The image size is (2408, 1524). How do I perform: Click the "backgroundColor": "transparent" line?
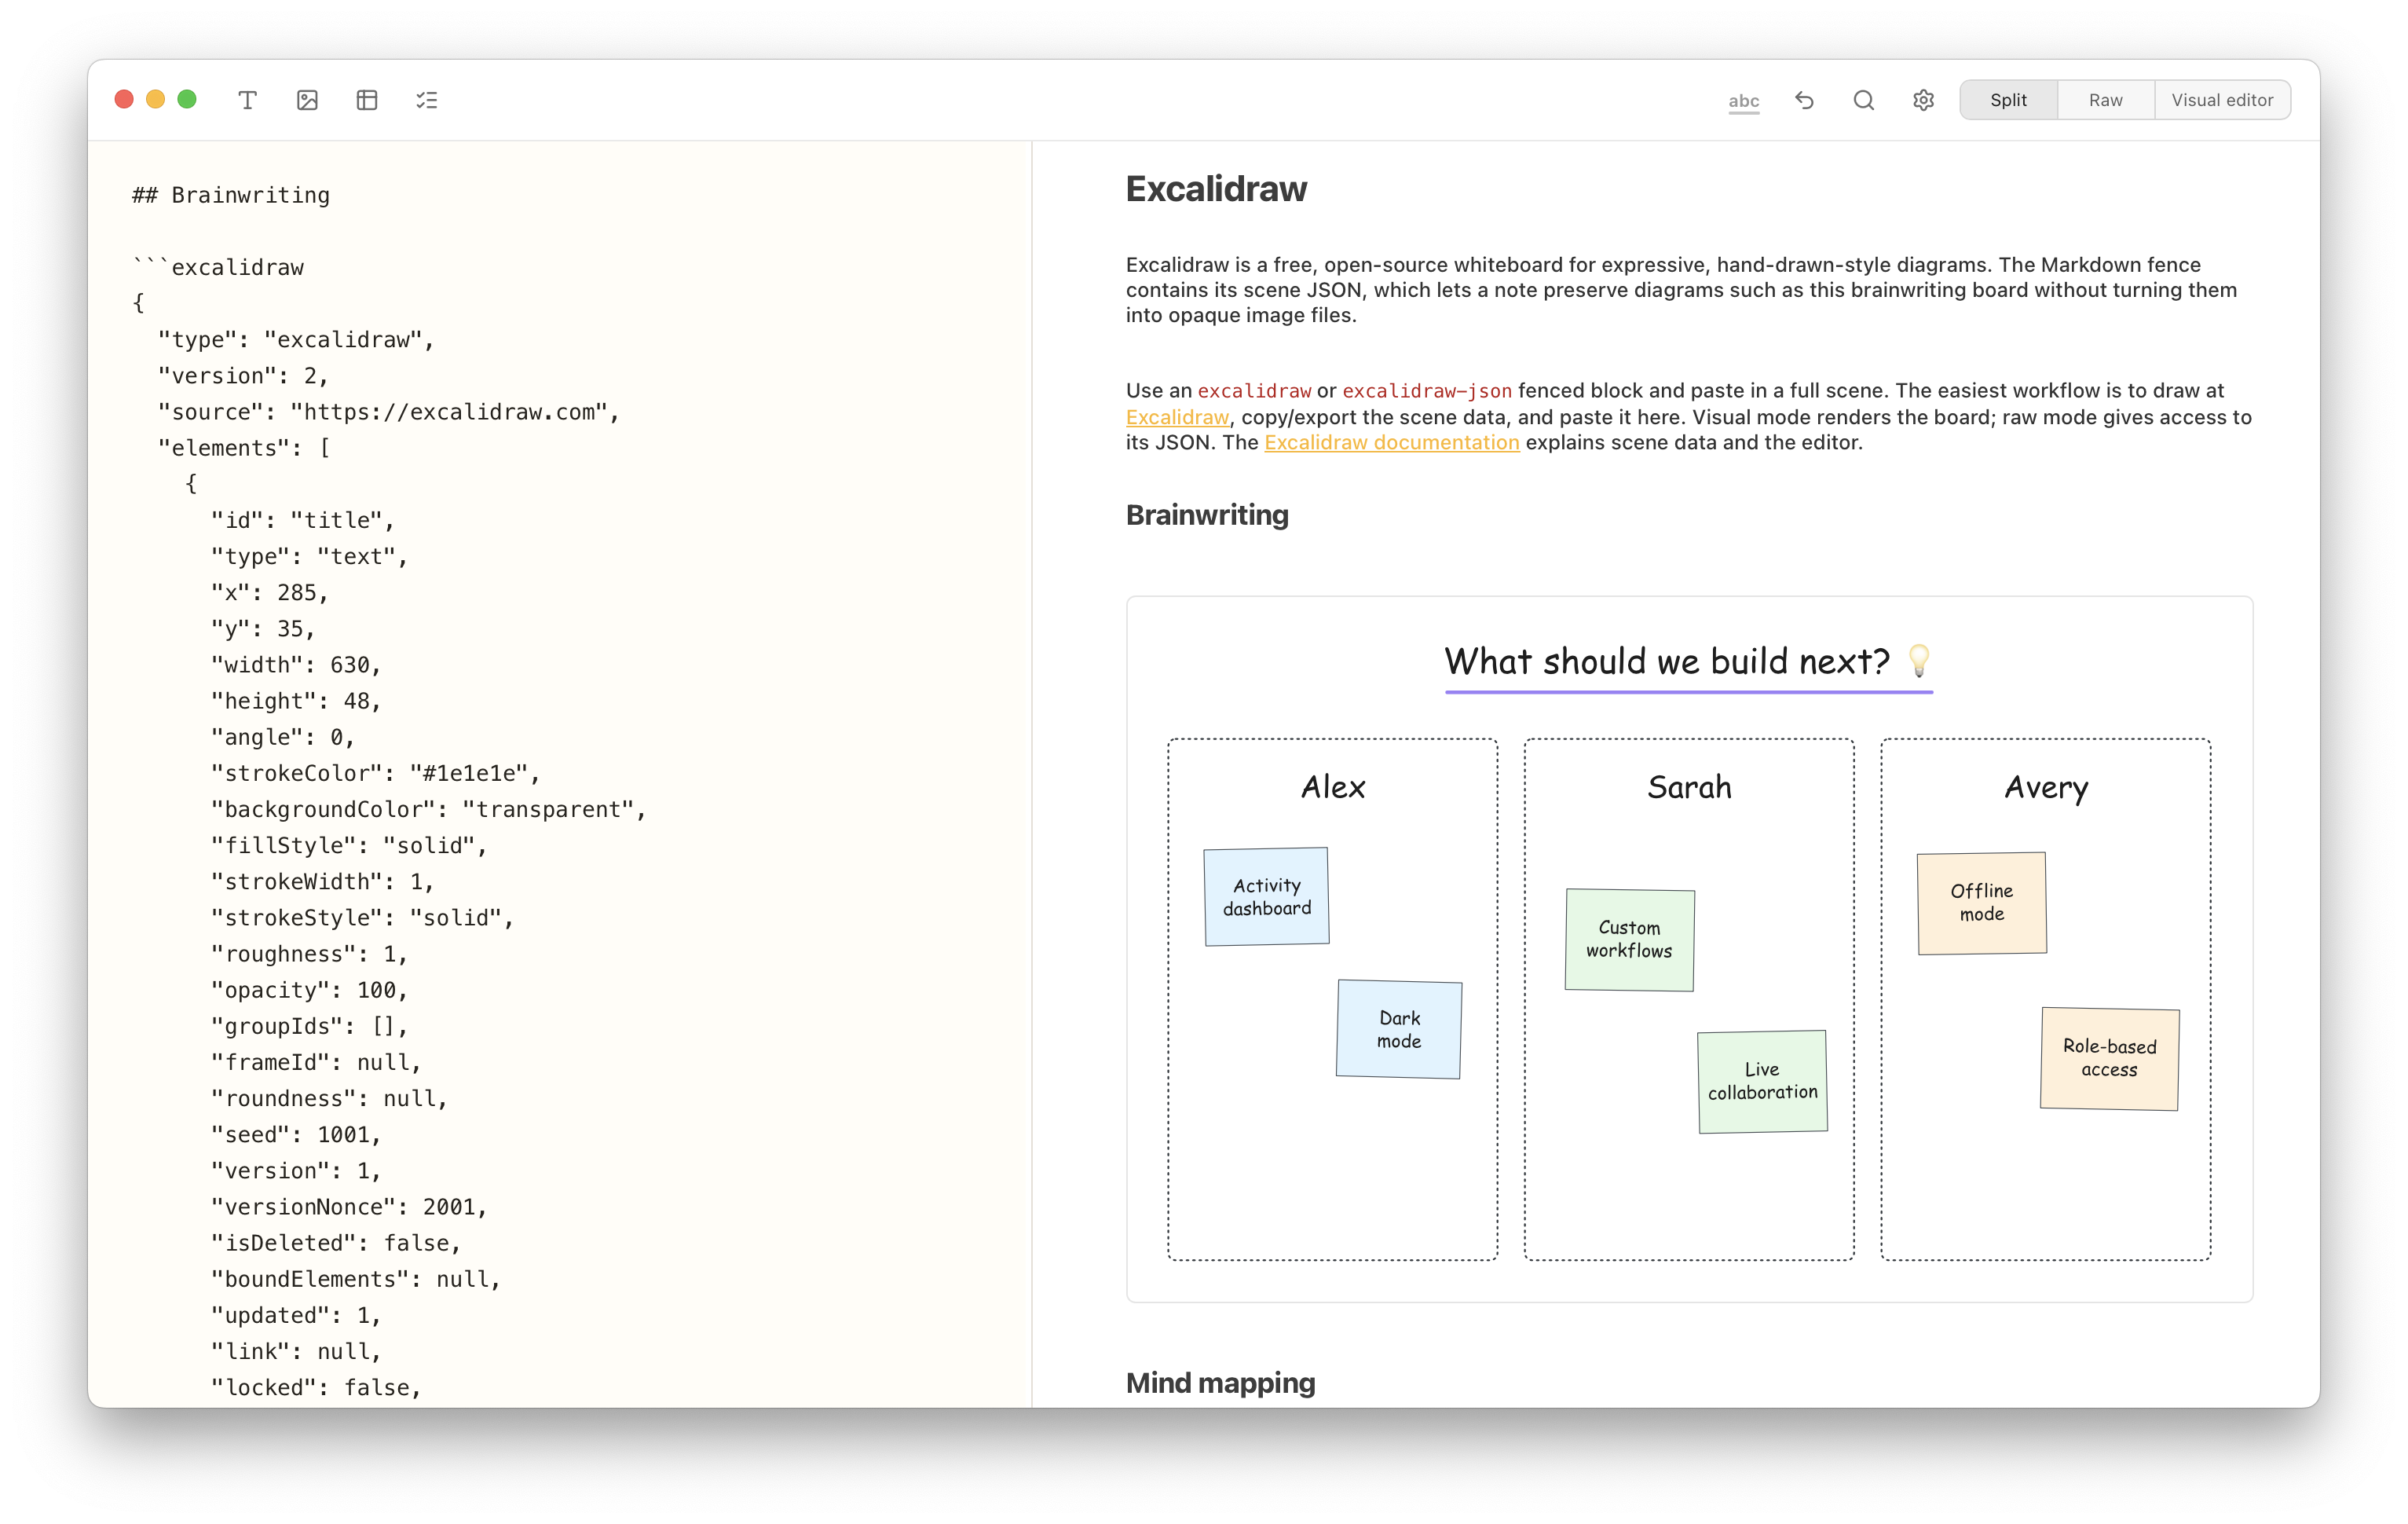click(428, 809)
